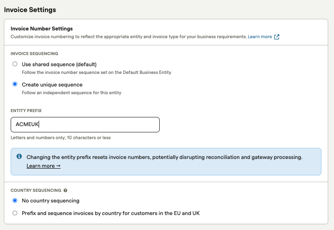
Task: Click the 'Create unique sequence' label text
Action: 52,85
